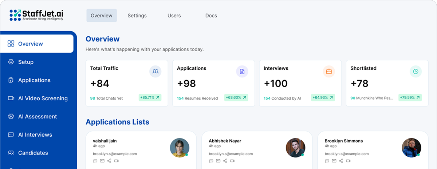
Task: Click the email icon for Abhishek Nayar
Action: coord(218,161)
